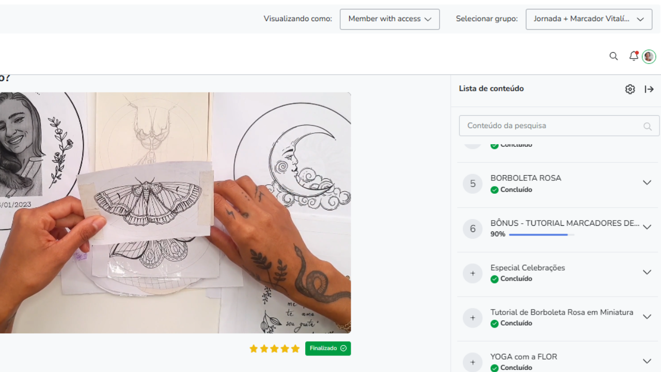The width and height of the screenshot is (661, 372).
Task: Click plus icon beside Tutorial de Borboleta Rosa
Action: coord(473,317)
